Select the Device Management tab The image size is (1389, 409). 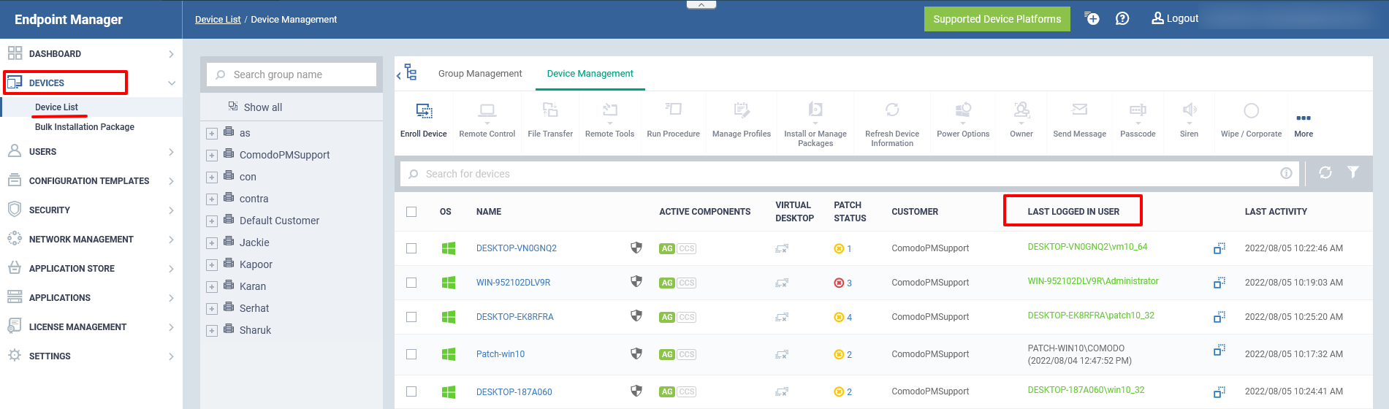click(x=590, y=74)
